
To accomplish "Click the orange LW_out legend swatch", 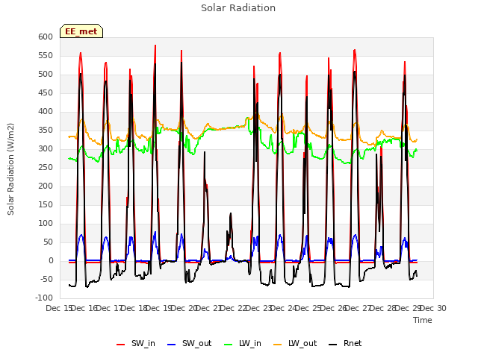I will [278, 345].
